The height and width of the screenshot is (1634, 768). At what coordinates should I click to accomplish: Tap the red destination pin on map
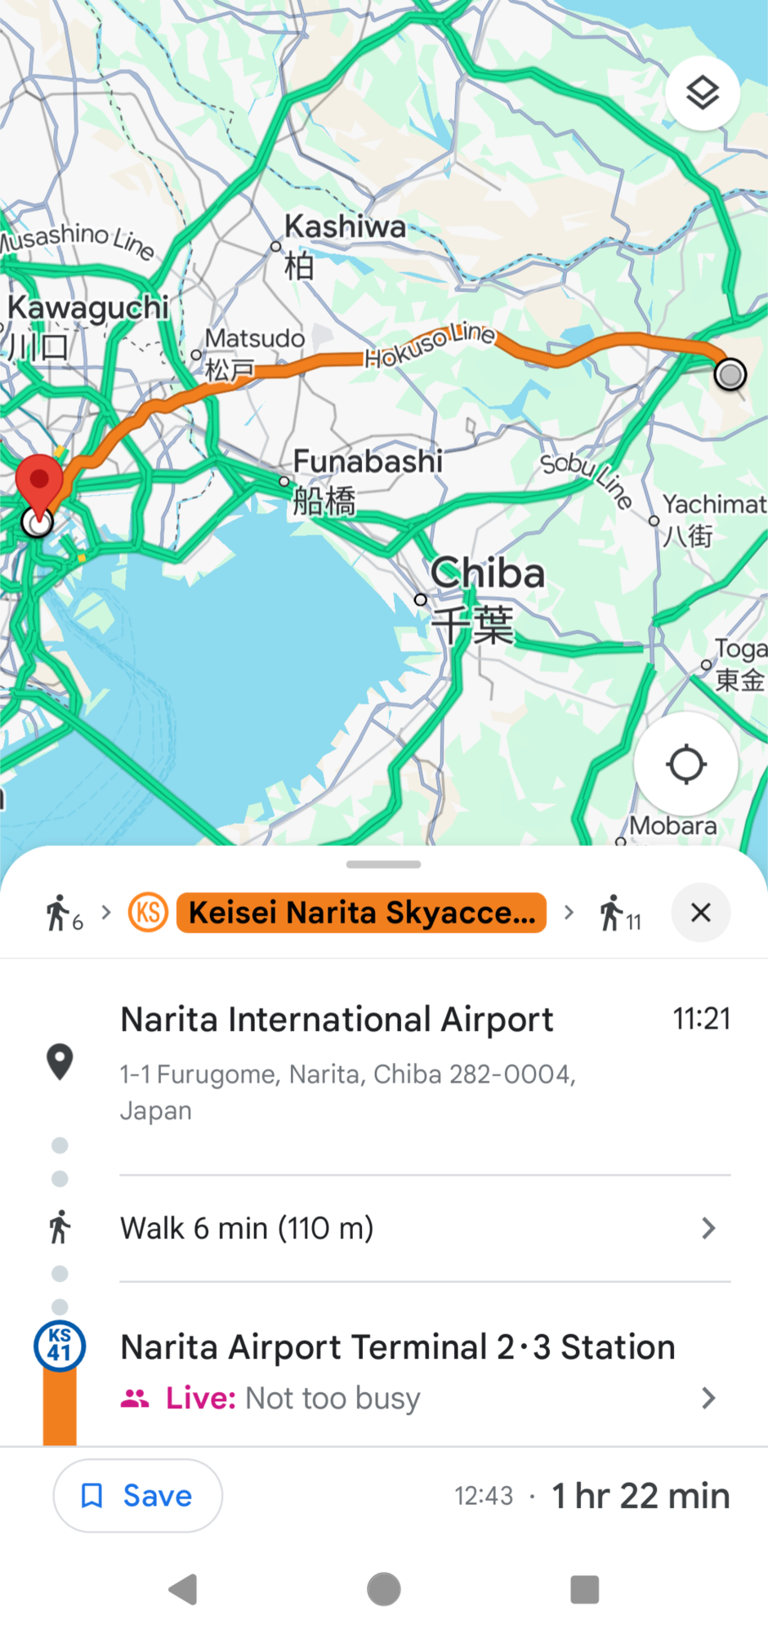click(x=39, y=482)
